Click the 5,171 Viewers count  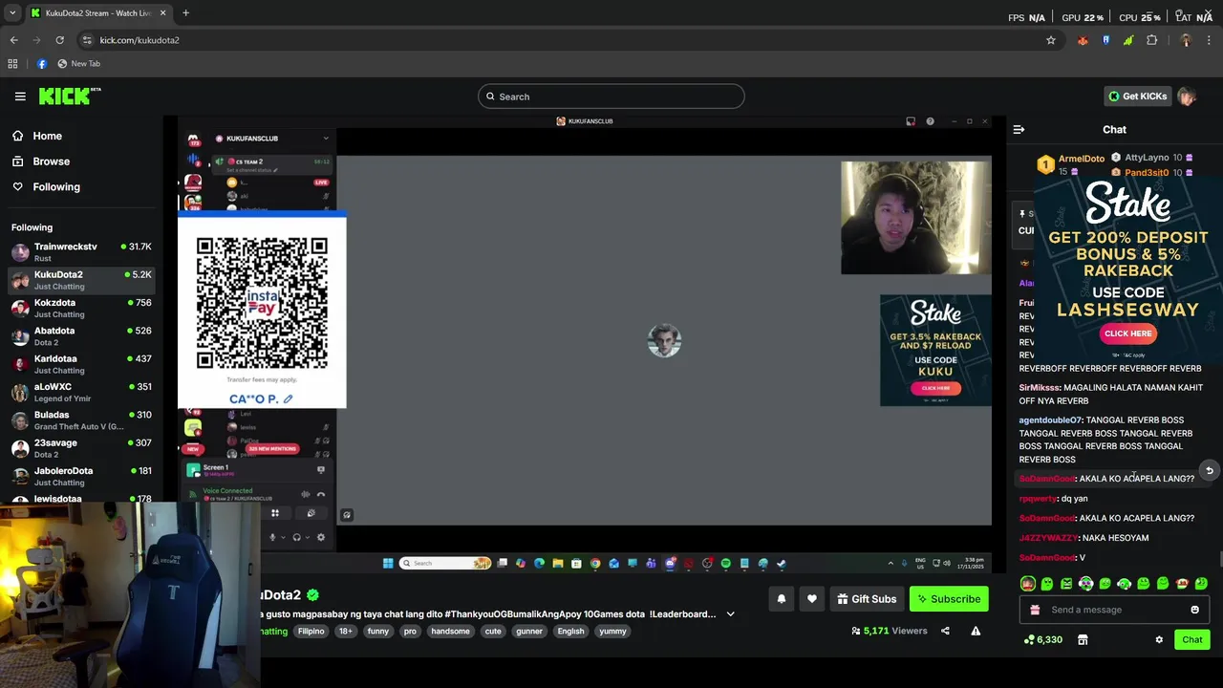pos(890,632)
